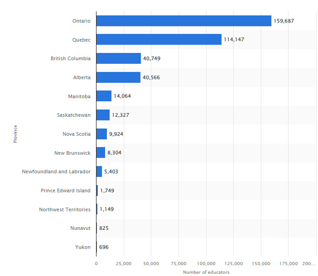Click the 'Number of educators' axis title
318x276 pixels.
206,272
